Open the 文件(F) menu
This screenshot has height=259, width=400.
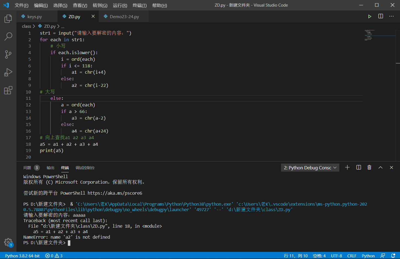pos(21,5)
